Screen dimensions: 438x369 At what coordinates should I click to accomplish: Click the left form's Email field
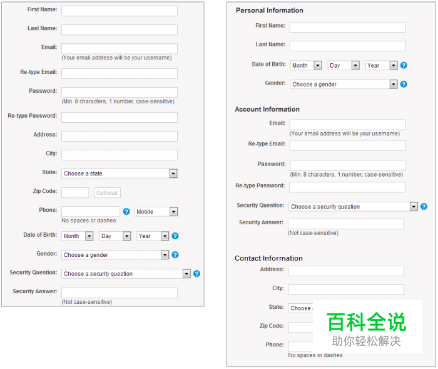[x=120, y=48]
